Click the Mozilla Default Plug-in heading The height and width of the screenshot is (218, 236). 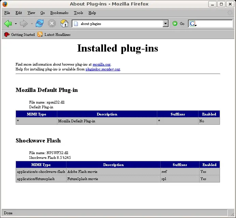tap(47, 90)
